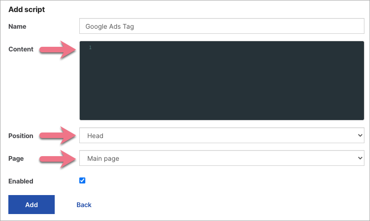Screen dimensions: 370x221
Task: Click the Add script heading
Action: point(27,9)
